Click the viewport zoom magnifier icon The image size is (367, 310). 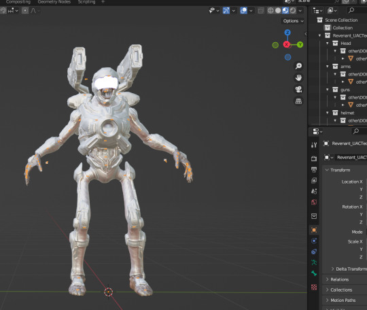pyautogui.click(x=298, y=66)
